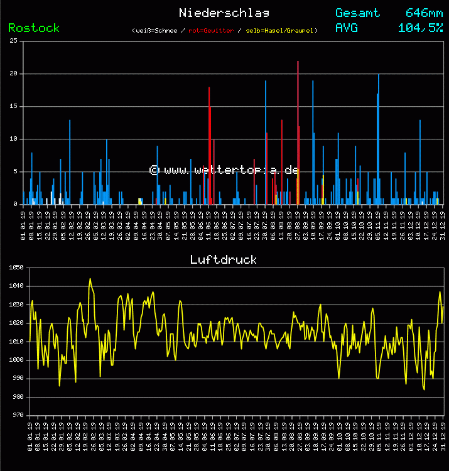
Task: Click the 104,5% average value
Action: click(x=420, y=28)
